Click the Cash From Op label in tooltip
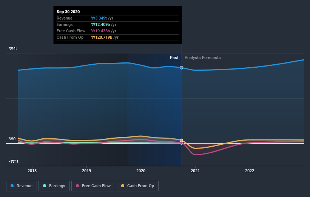 pyautogui.click(x=70, y=37)
